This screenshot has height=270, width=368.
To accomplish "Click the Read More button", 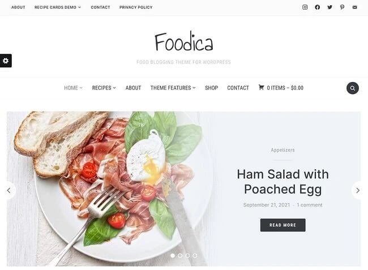I will (x=283, y=225).
